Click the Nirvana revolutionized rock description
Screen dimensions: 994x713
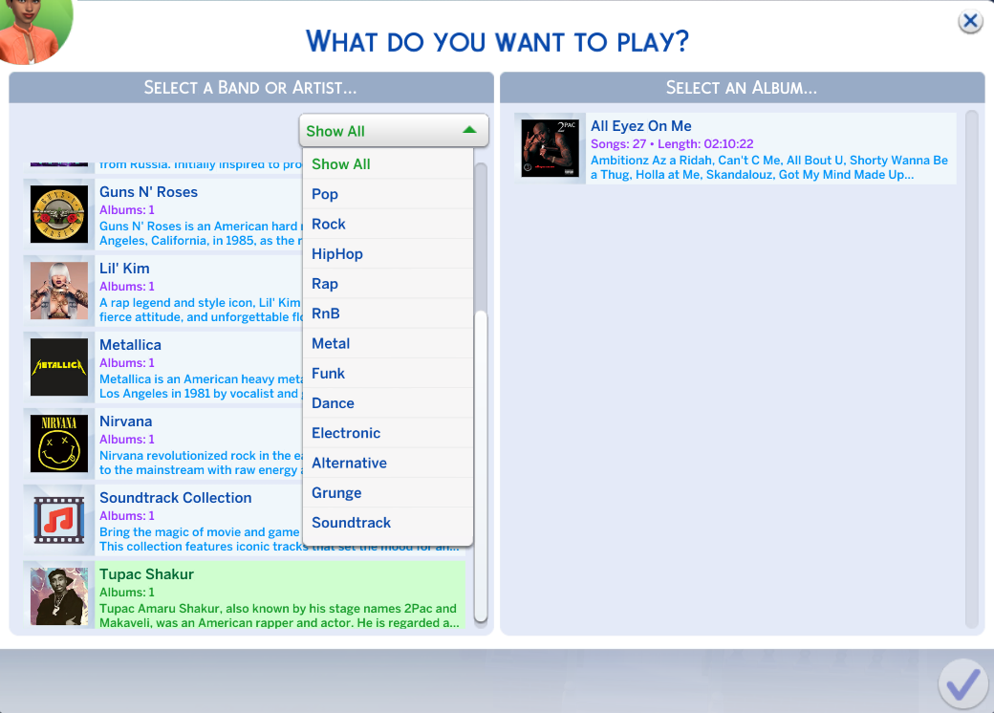click(202, 463)
